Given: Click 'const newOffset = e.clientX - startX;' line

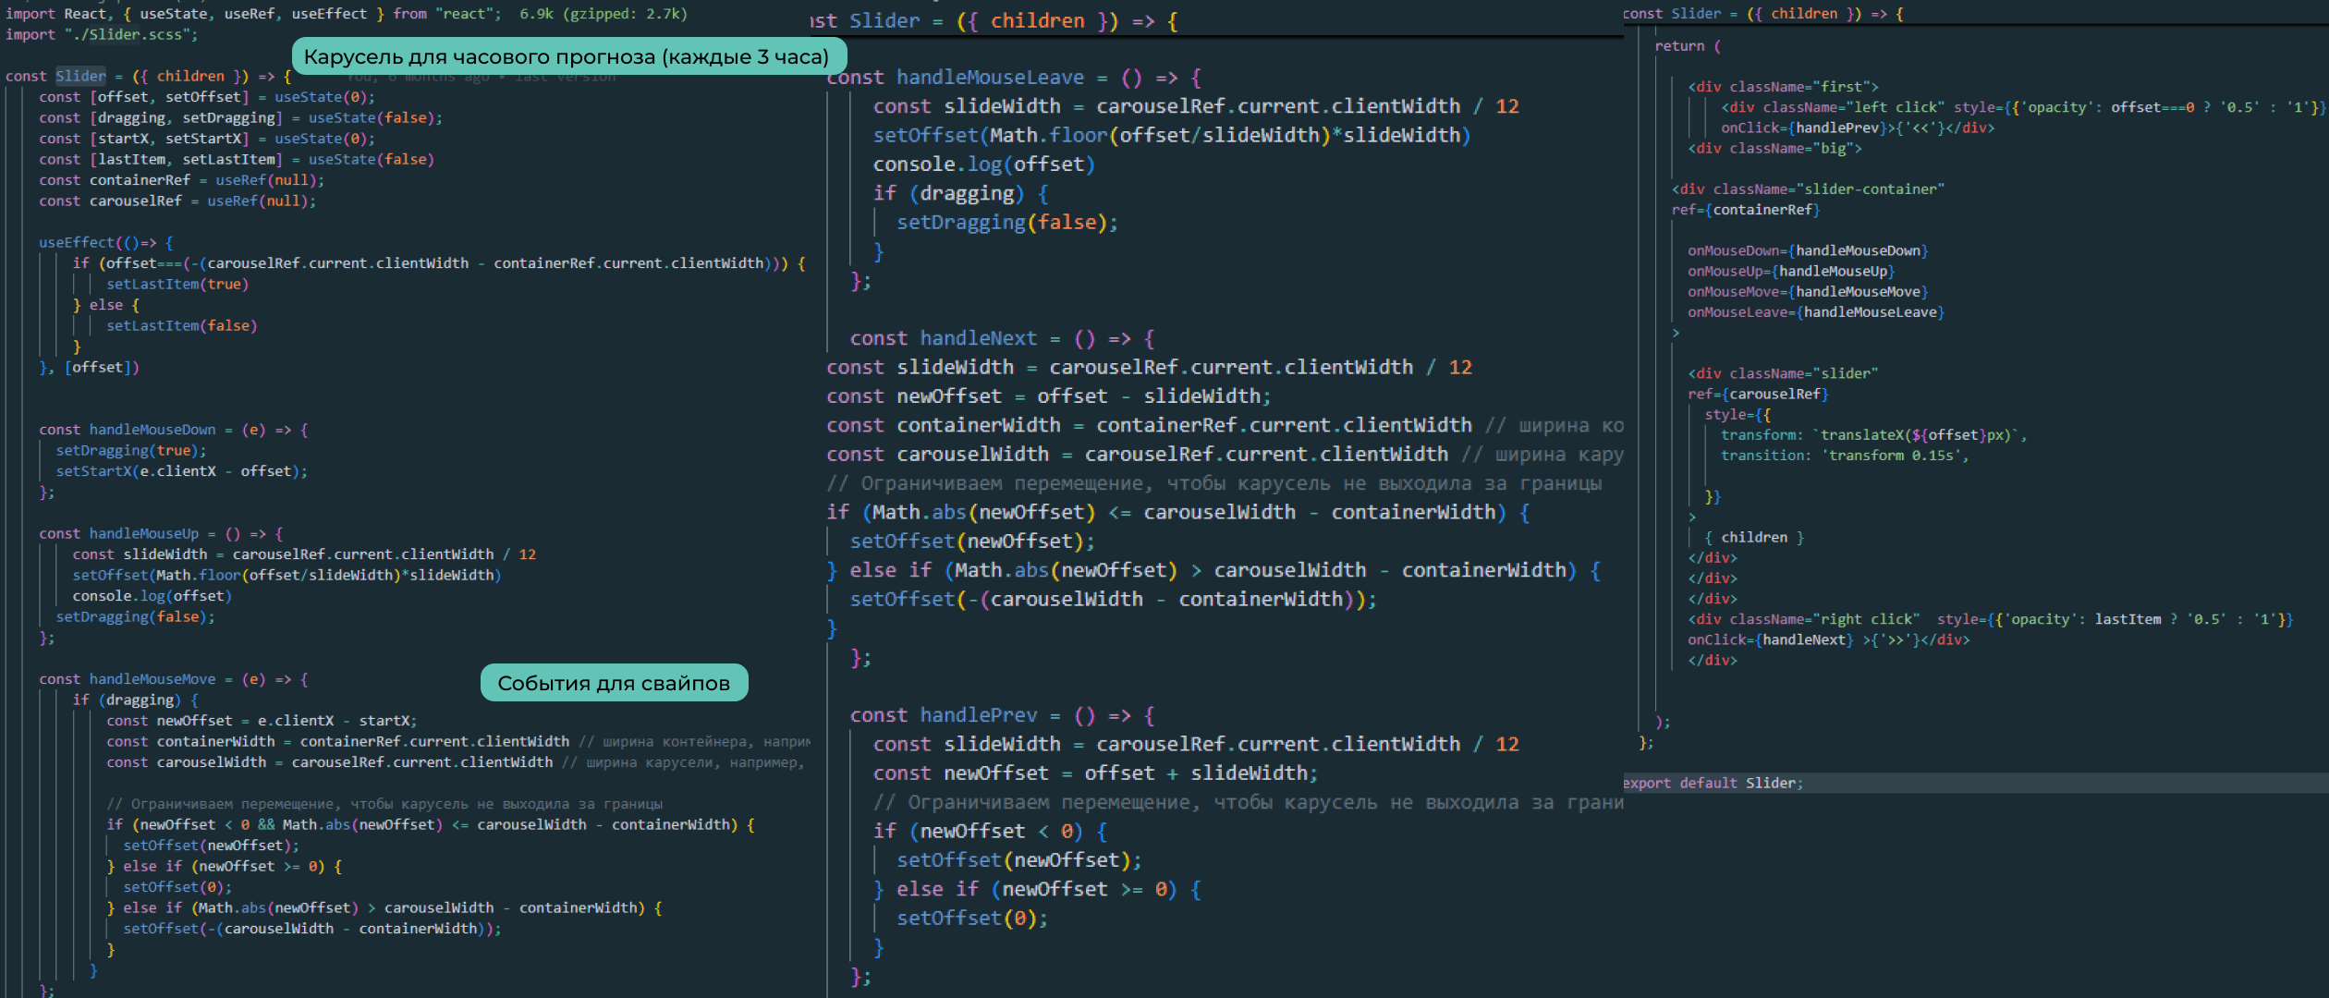Looking at the screenshot, I should 262,721.
